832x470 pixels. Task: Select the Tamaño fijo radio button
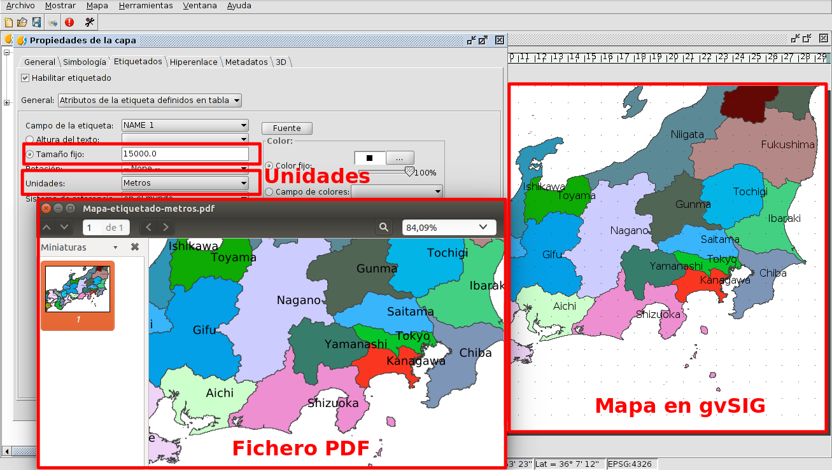[29, 154]
